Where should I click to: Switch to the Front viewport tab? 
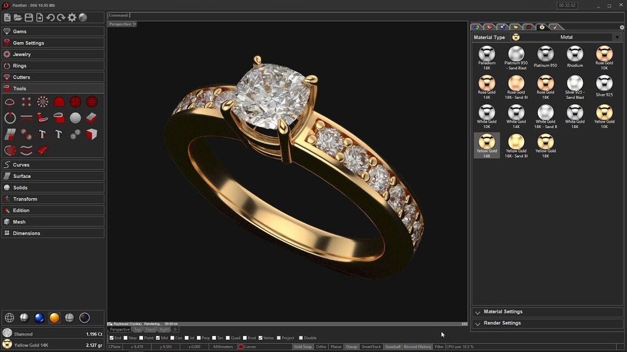[x=150, y=329]
